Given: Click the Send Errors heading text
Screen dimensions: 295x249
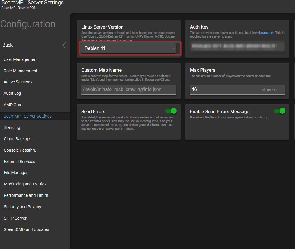Looking at the screenshot, I should [x=93, y=112].
